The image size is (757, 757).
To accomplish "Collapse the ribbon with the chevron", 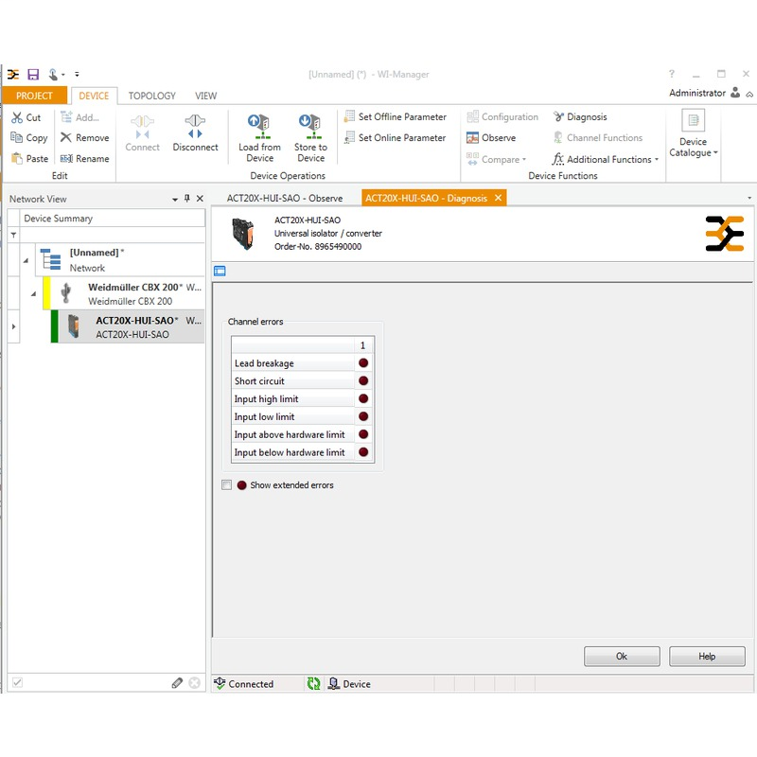I will [x=749, y=94].
